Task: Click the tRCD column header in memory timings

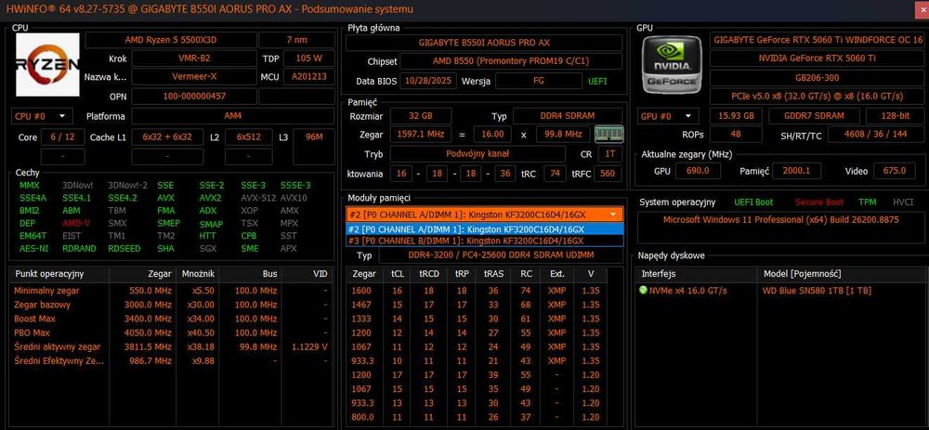Action: click(x=429, y=274)
